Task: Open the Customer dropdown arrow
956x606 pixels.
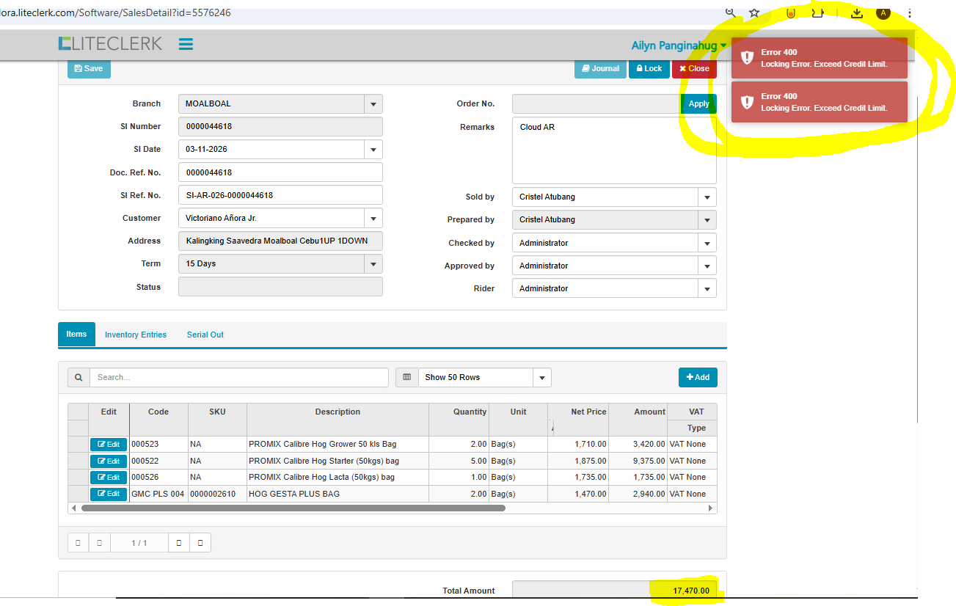Action: (x=373, y=219)
